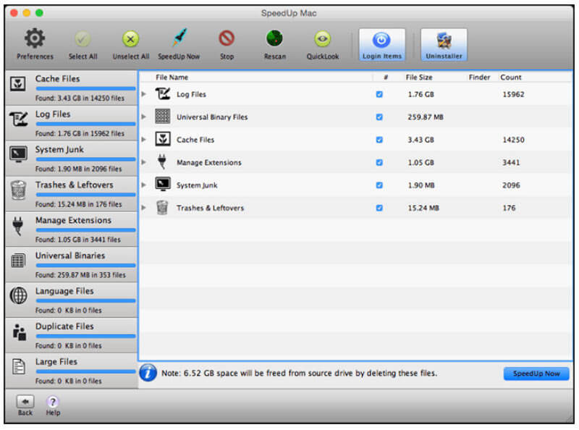Toggle the Universal Binary Files checkbox

pos(379,117)
